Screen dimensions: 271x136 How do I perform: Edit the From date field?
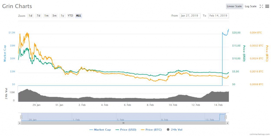(190, 16)
